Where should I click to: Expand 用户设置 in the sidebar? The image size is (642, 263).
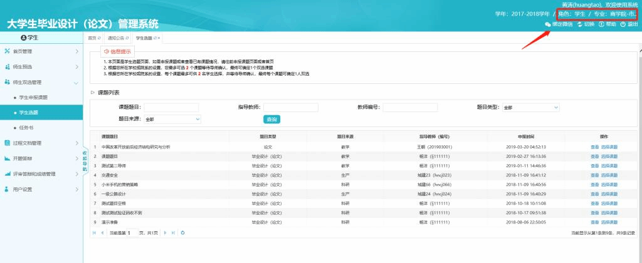pyautogui.click(x=41, y=189)
